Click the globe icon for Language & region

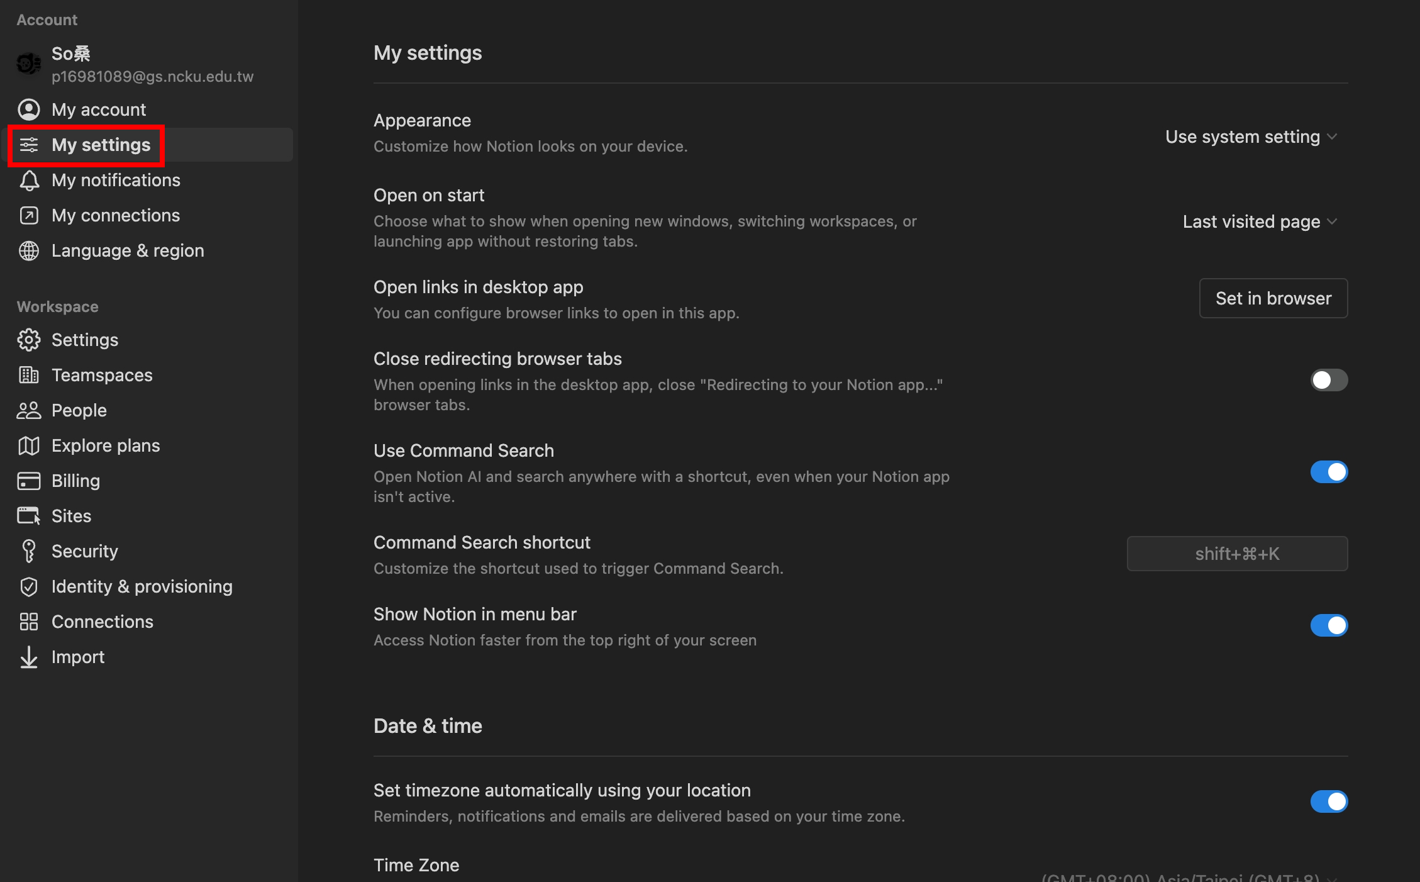pos(29,251)
